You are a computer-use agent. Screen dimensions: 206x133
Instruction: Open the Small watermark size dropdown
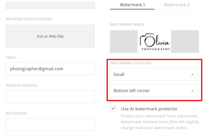tap(154, 74)
